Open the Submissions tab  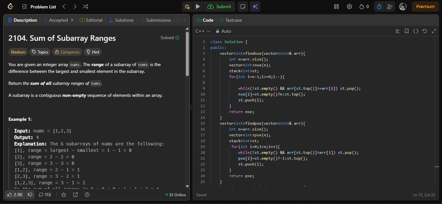(156, 20)
